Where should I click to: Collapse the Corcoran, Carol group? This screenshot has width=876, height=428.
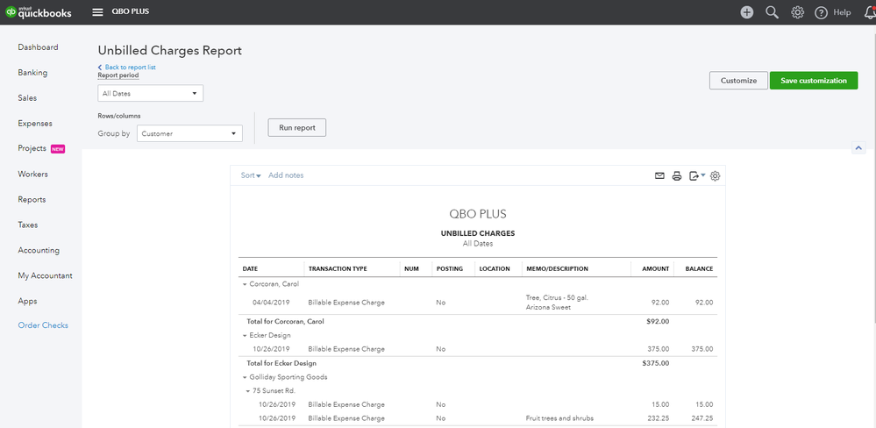pos(245,285)
